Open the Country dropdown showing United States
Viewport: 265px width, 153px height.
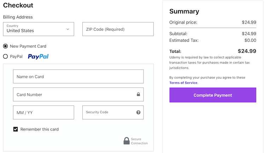tap(38, 29)
